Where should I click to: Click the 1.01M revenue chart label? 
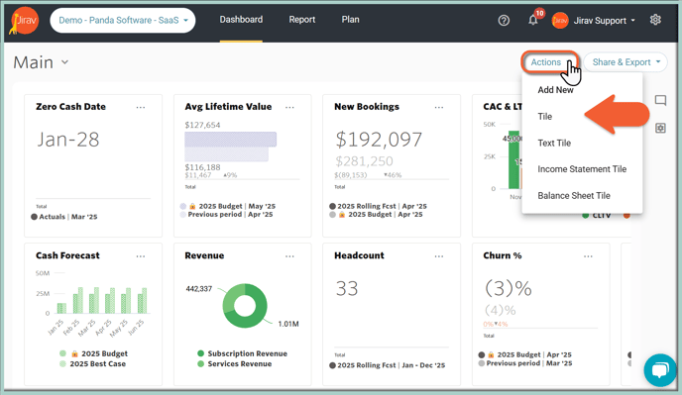[x=288, y=324]
